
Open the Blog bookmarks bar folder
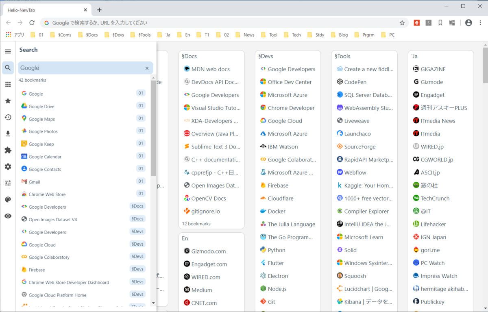click(339, 35)
